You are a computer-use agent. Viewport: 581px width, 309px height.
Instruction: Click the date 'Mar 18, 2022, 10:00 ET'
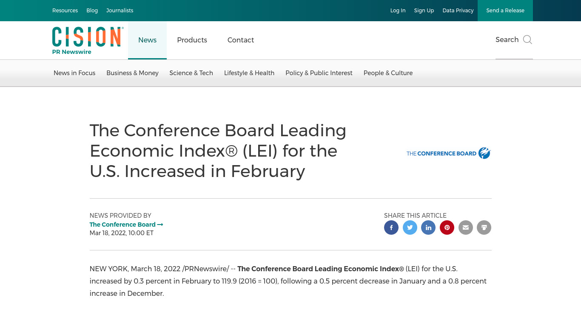point(122,233)
